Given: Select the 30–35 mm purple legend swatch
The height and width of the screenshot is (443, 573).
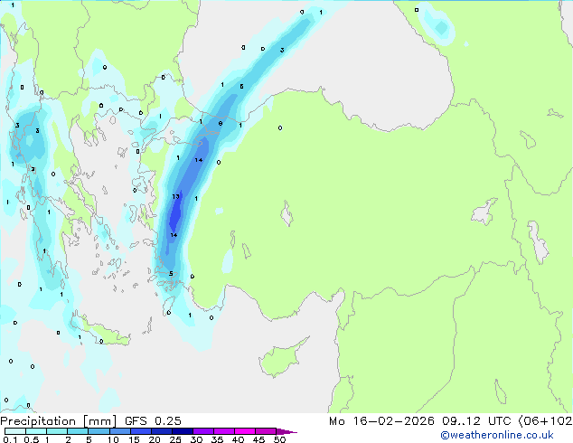Looking at the screenshot, I should 203,431.
